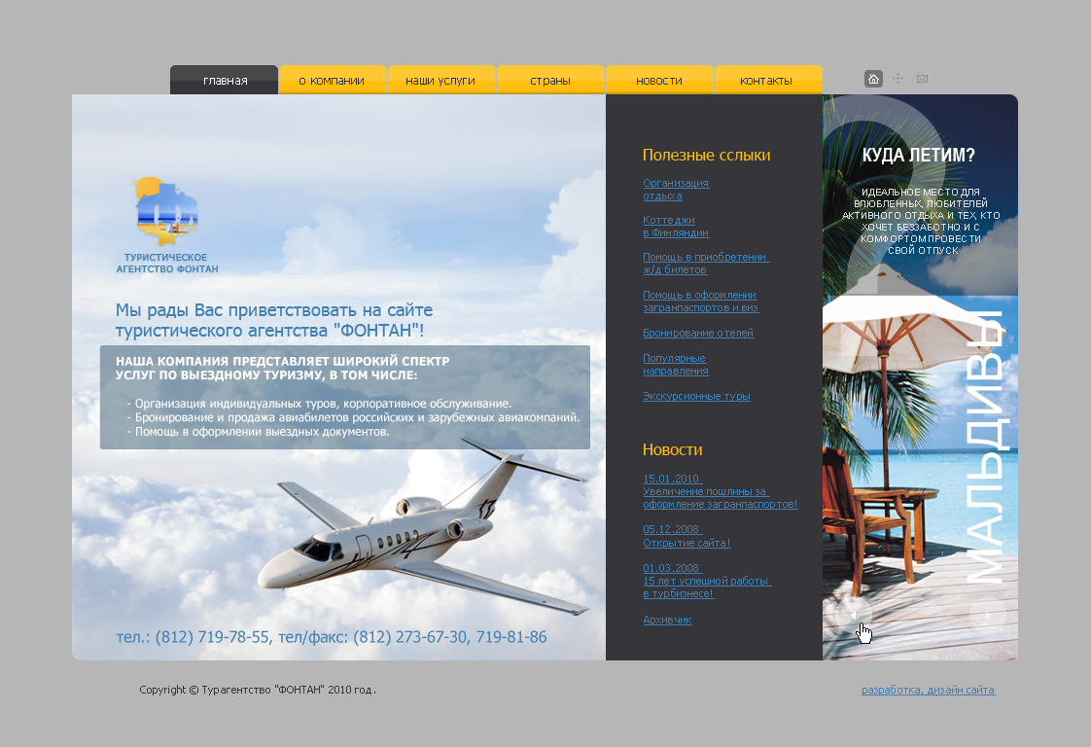
Task: Open Коттеджи в Финляндии link
Action: point(676,227)
